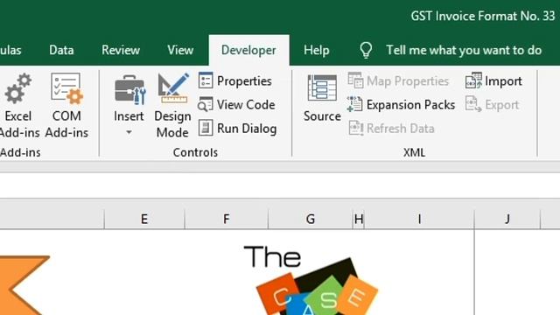560x315 pixels.
Task: Switch to the Review tab
Action: pos(121,50)
